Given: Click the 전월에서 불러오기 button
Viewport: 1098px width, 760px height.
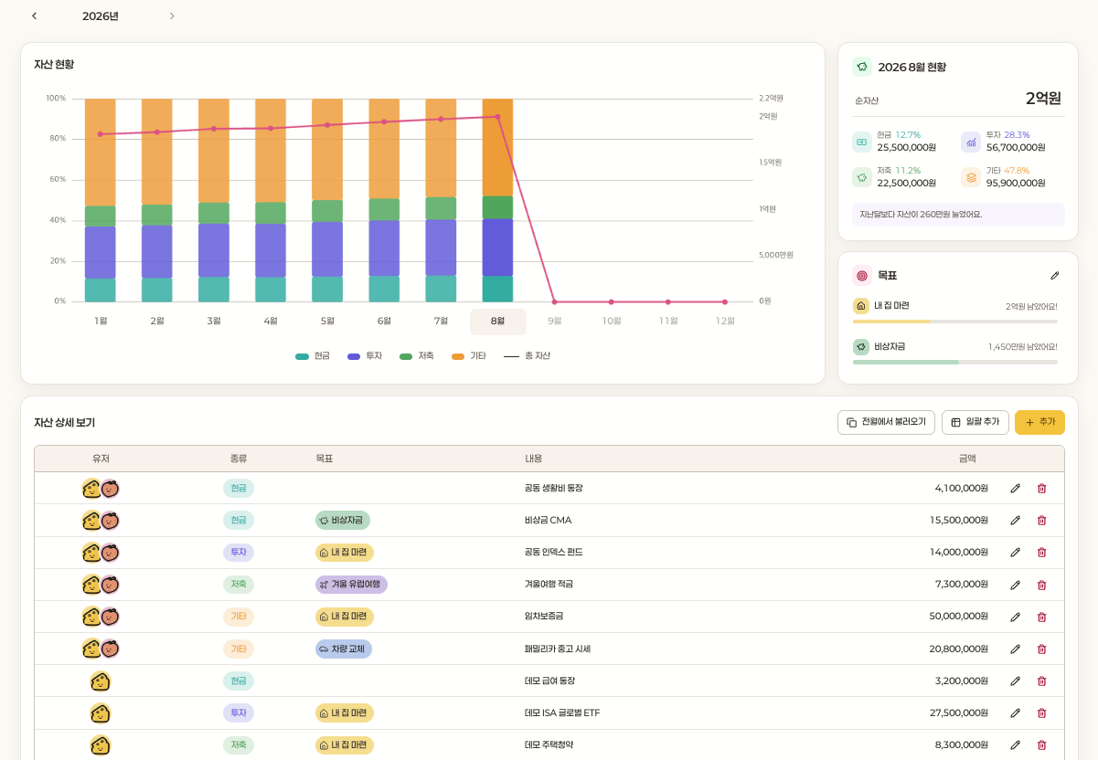Looking at the screenshot, I should [x=886, y=422].
